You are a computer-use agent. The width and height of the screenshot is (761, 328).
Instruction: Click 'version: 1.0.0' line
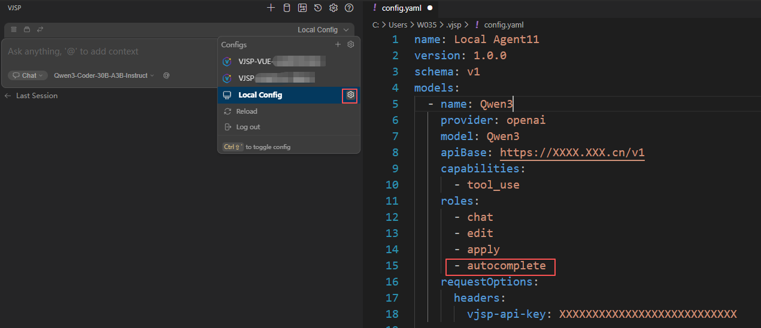460,56
